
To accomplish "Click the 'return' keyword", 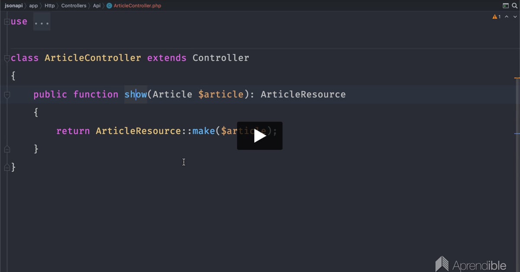I will (73, 130).
